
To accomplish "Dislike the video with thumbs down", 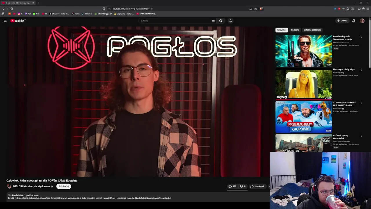I will pos(243,186).
